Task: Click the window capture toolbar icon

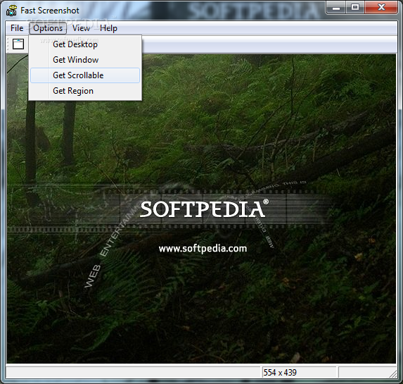Action: click(18, 44)
